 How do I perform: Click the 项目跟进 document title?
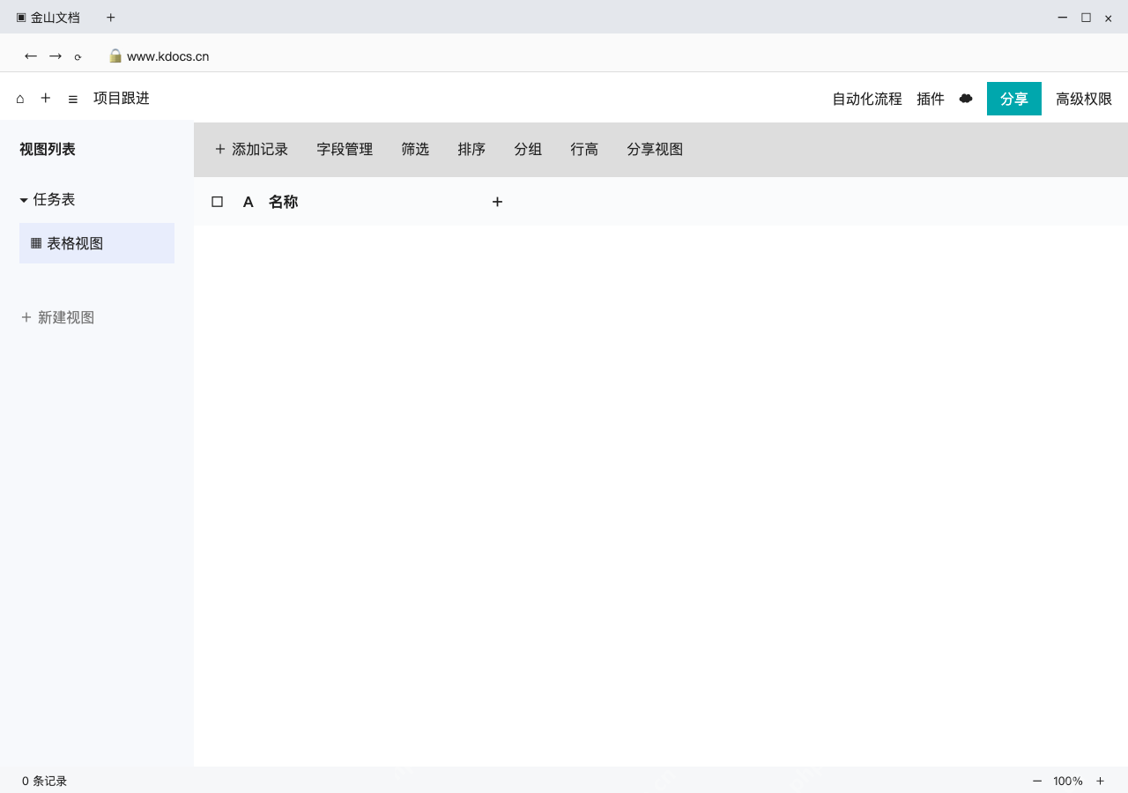pos(122,98)
